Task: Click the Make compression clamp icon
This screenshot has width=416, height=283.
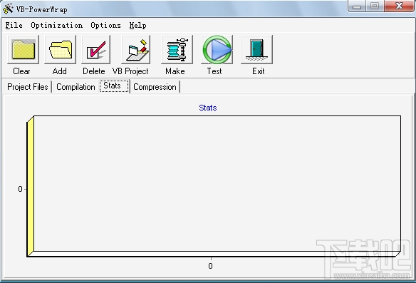Action: [177, 49]
